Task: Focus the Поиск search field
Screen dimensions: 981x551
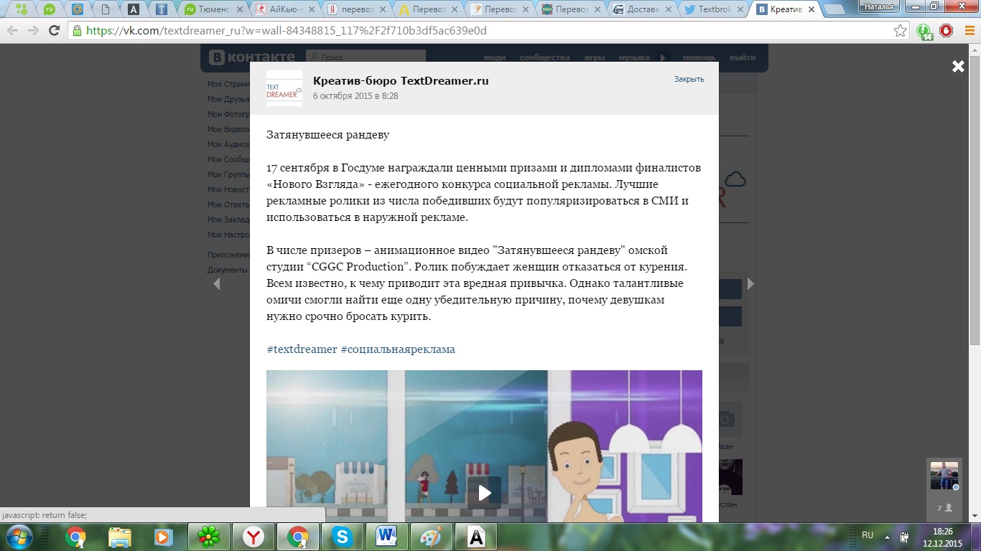Action: [x=366, y=57]
